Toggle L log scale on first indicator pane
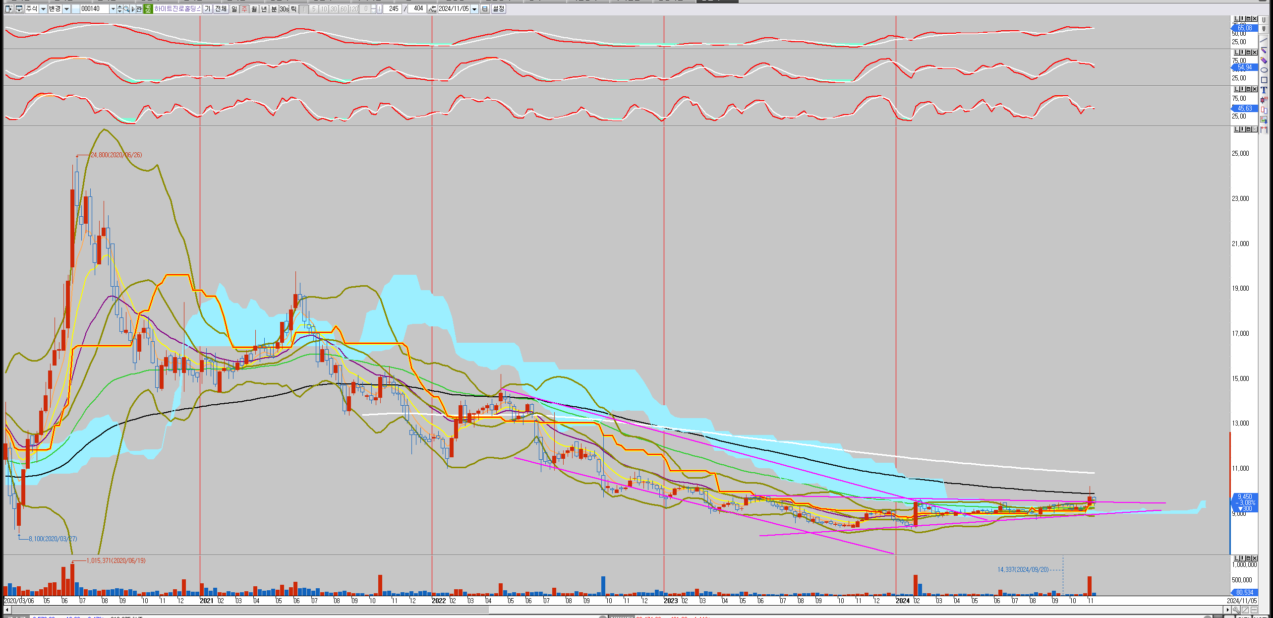 click(1236, 19)
